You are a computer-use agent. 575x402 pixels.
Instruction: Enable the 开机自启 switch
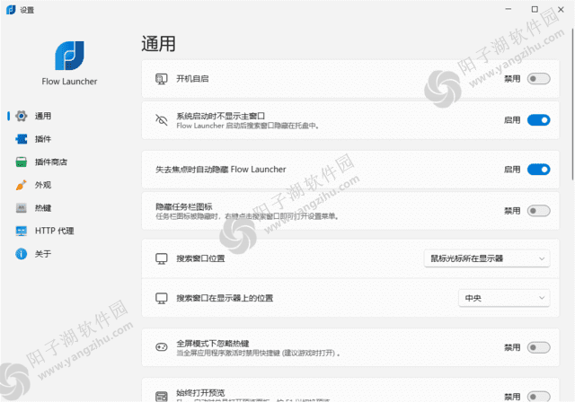(539, 79)
